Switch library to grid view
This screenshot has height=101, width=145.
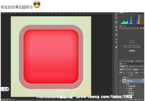click(x=141, y=28)
